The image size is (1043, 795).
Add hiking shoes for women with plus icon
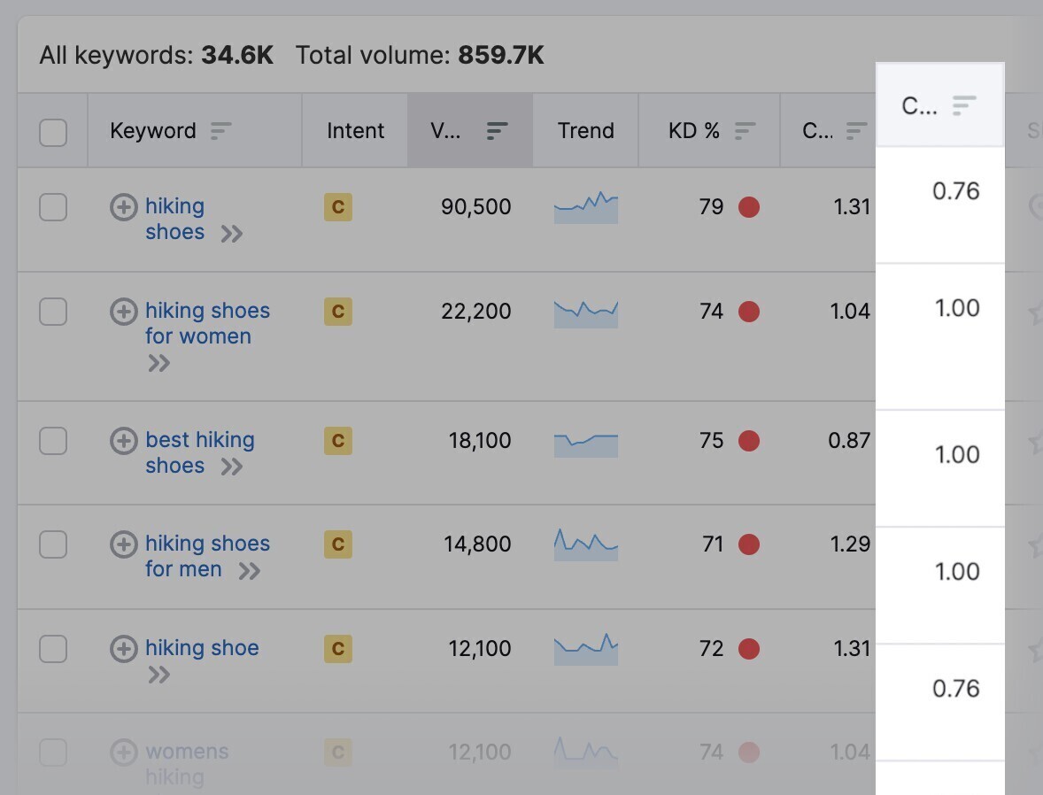124,312
